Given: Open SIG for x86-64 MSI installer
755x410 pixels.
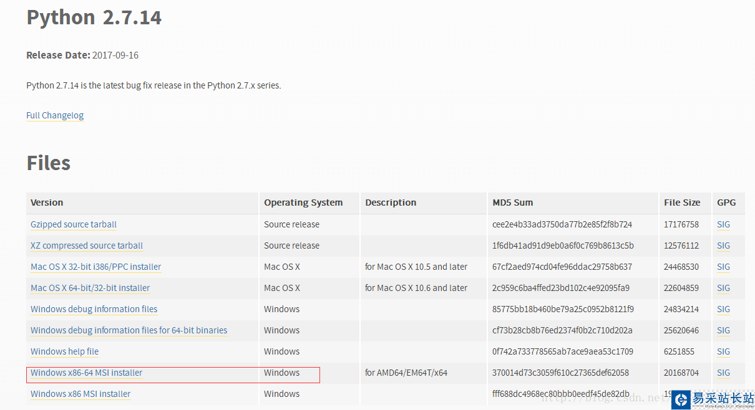Looking at the screenshot, I should 723,373.
